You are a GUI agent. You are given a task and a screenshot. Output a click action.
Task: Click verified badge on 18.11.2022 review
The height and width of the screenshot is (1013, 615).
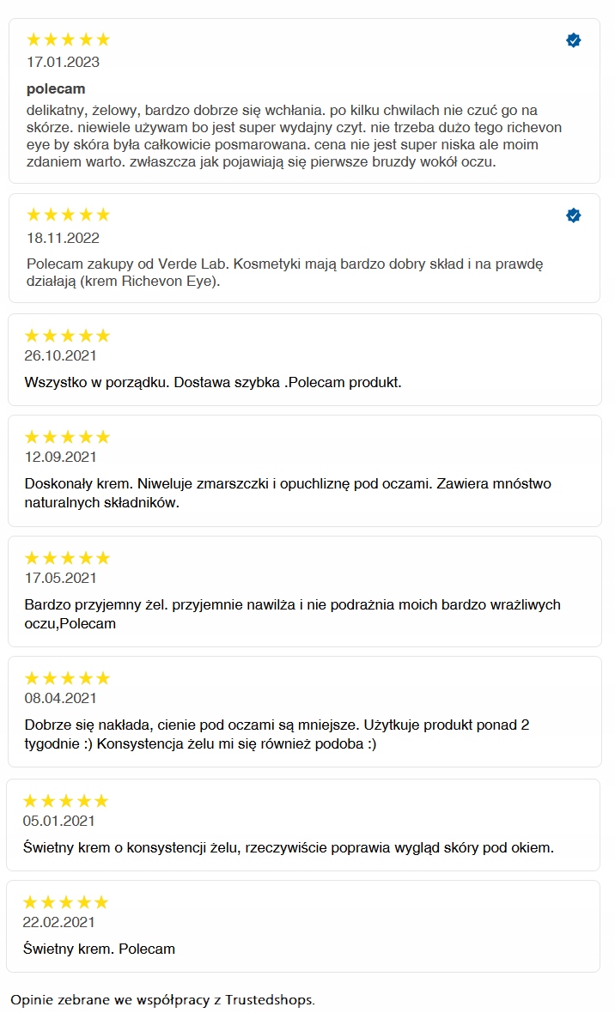(x=574, y=215)
